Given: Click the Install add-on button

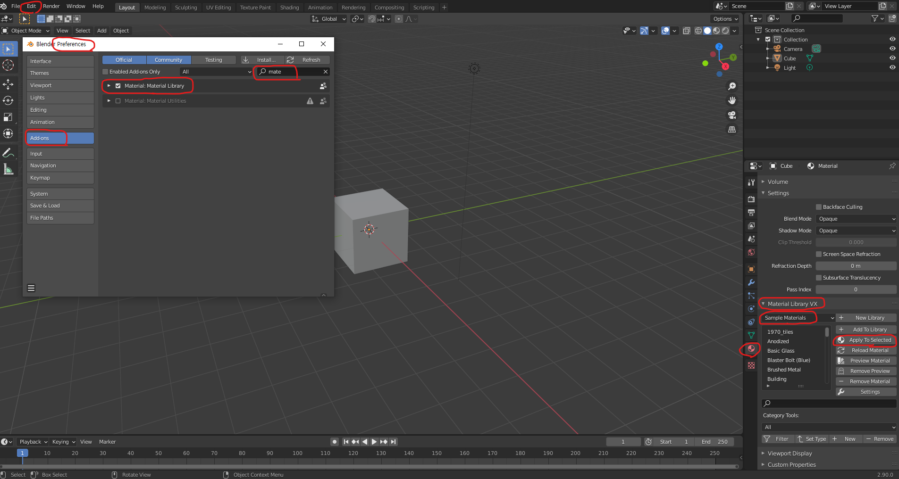Looking at the screenshot, I should pyautogui.click(x=262, y=60).
